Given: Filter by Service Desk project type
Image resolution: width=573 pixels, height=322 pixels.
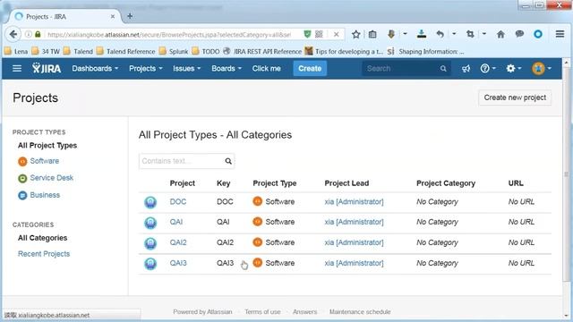Looking at the screenshot, I should 52,178.
